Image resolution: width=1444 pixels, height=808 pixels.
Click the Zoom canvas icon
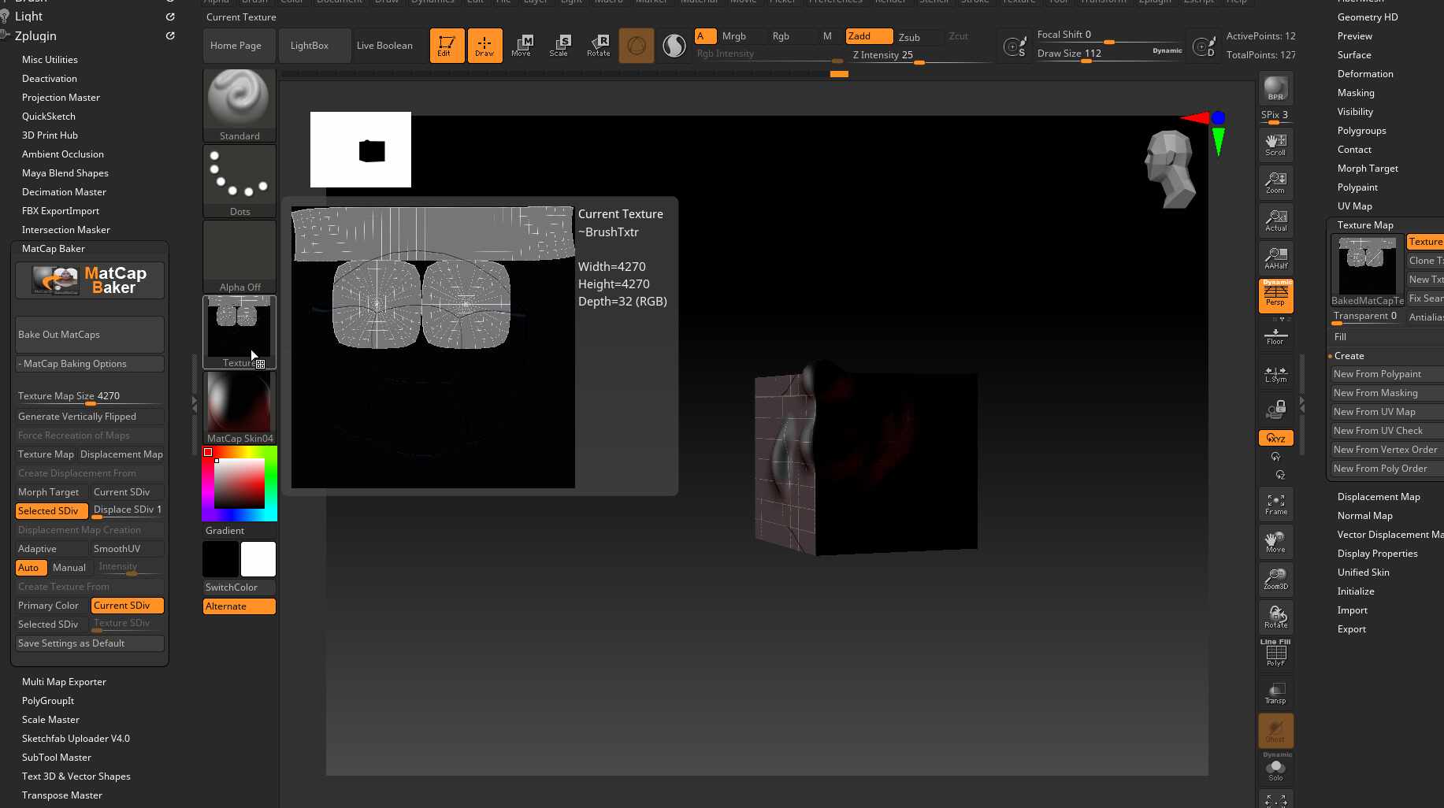(1275, 183)
